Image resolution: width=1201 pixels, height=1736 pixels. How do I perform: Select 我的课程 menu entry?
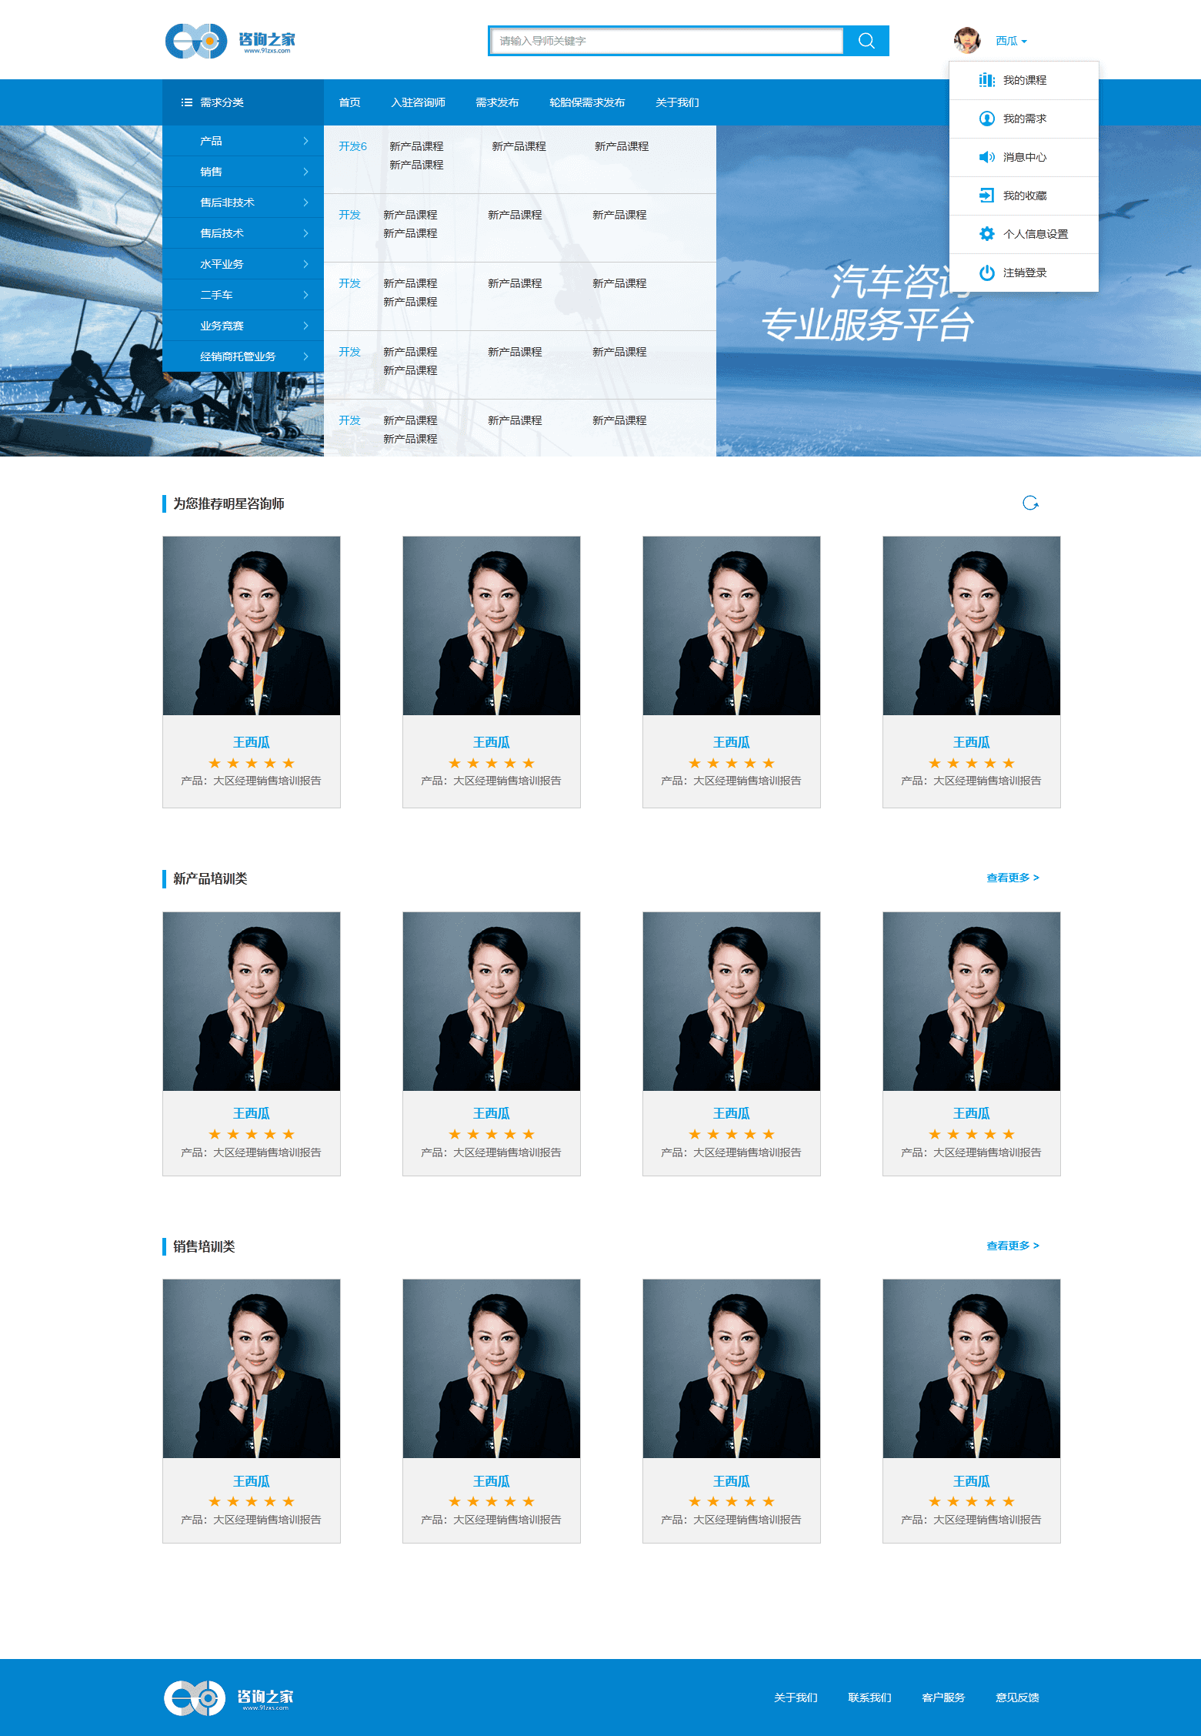point(1024,80)
